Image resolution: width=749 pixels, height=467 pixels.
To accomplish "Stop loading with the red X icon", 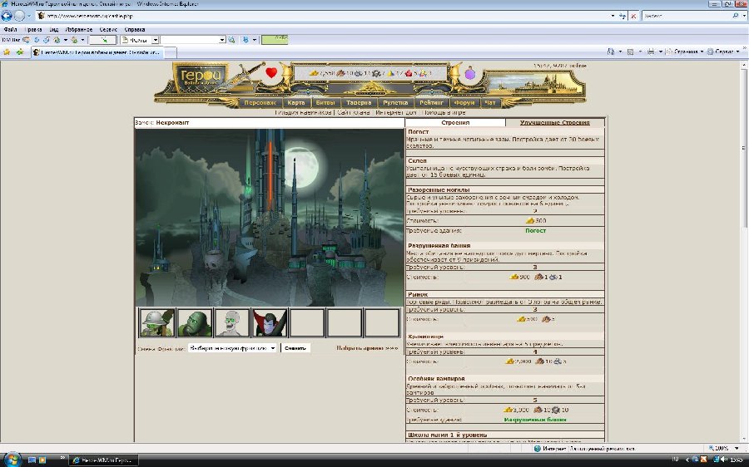I will click(633, 16).
